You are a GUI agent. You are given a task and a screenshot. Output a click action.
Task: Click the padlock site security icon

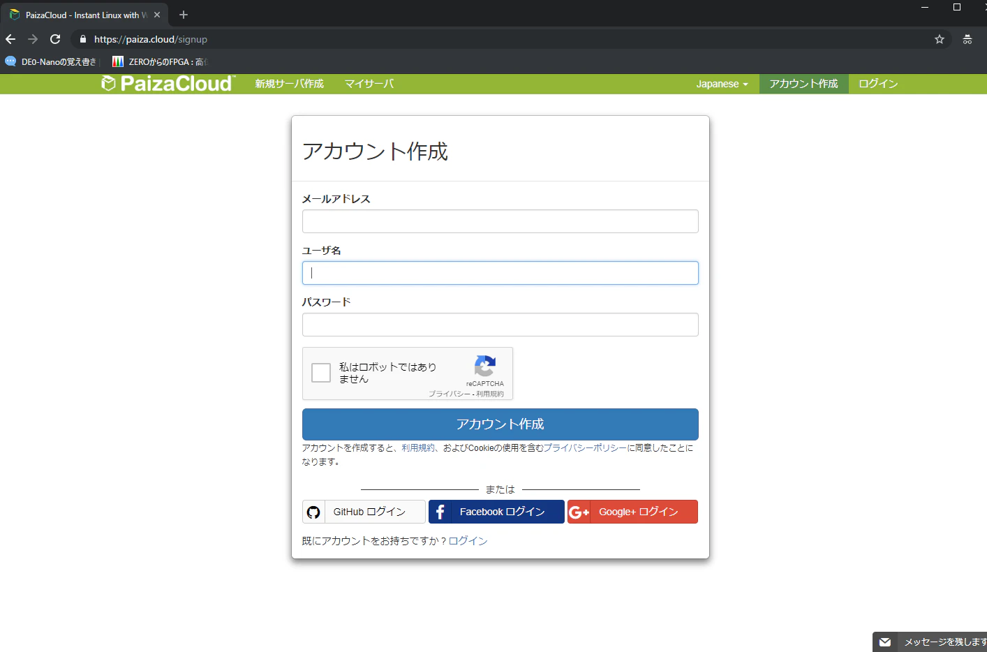83,39
